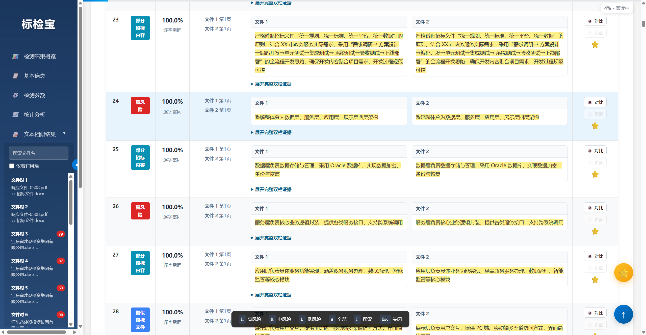Select 文件对 5 entry
The image size is (646, 335).
tap(36, 295)
